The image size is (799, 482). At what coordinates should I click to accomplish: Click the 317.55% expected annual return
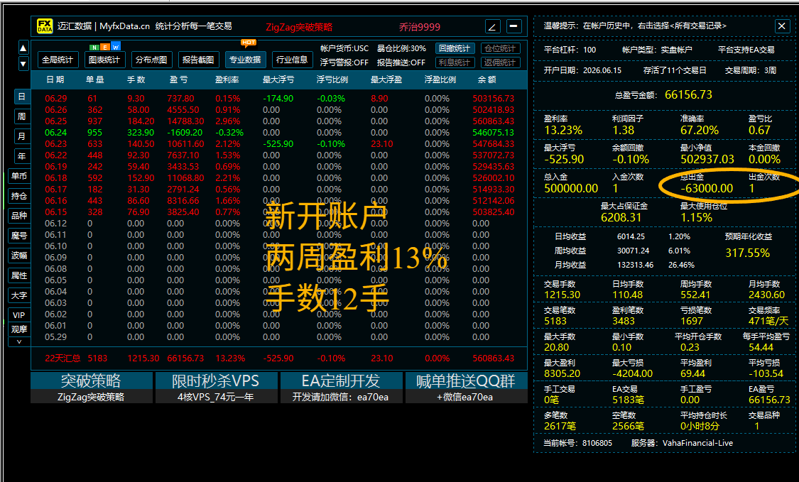(x=748, y=253)
